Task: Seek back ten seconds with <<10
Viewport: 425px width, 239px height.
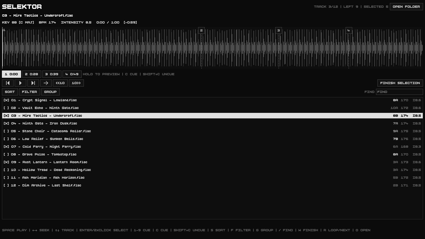Action: pyautogui.click(x=60, y=83)
